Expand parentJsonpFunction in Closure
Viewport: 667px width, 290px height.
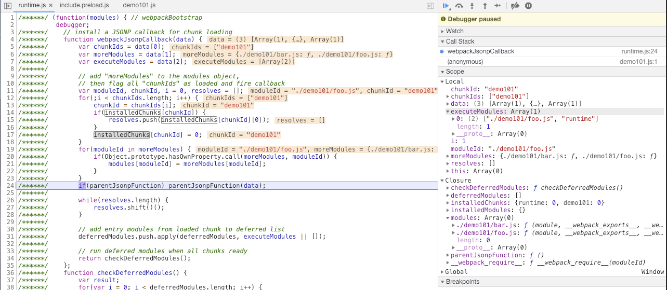point(448,255)
